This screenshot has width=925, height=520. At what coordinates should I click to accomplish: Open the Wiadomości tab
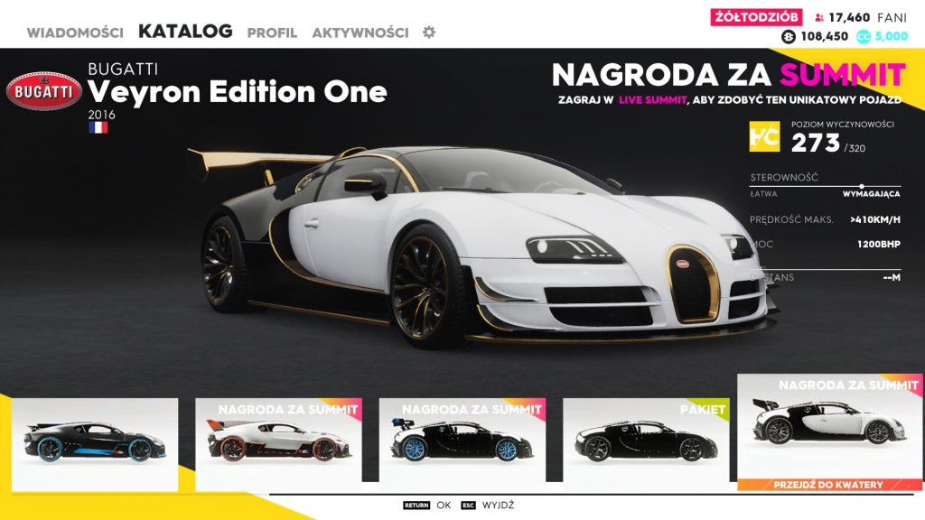(75, 32)
